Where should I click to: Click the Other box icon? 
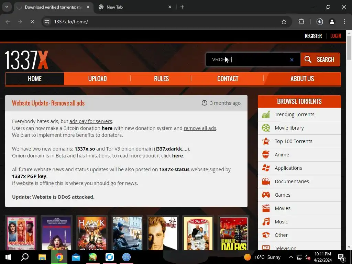pos(266,235)
